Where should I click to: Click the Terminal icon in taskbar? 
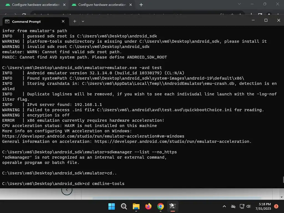[173, 206]
